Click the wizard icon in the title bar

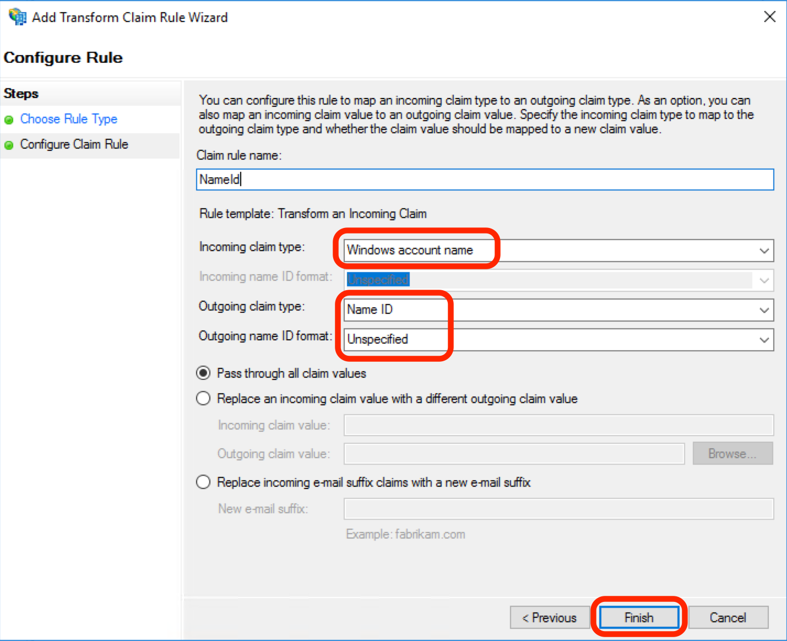17,17
